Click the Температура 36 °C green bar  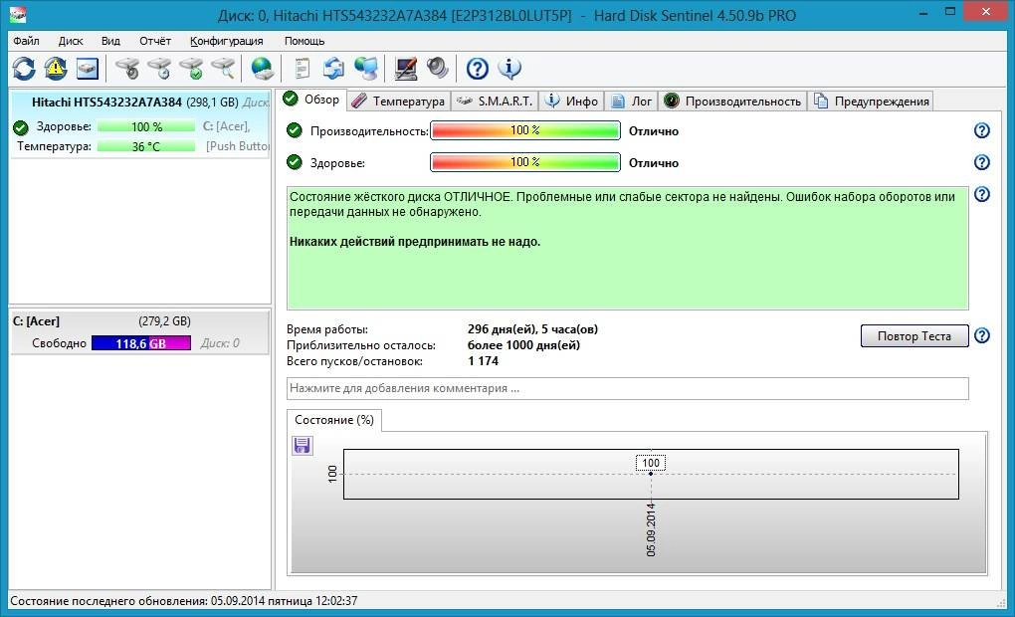[x=146, y=146]
